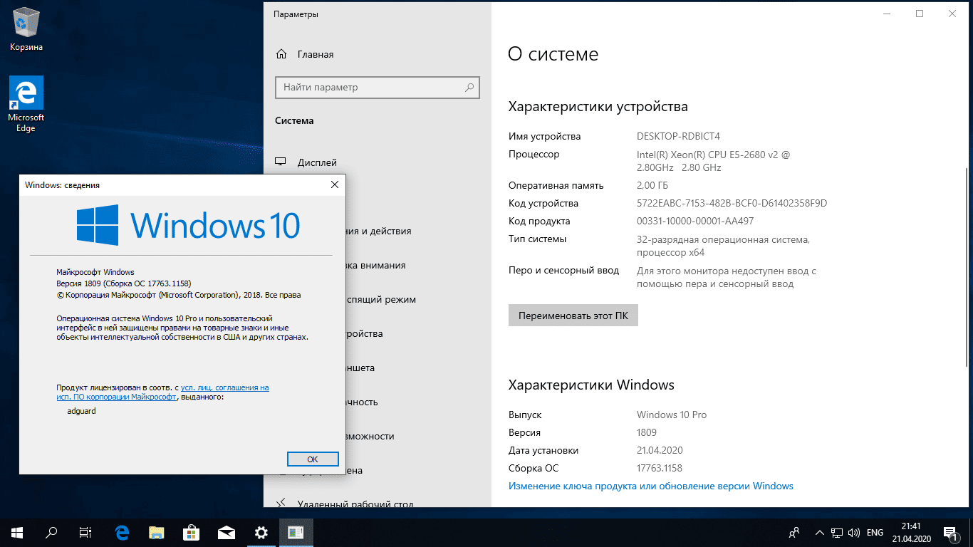Viewport: 973px width, 547px height.
Task: Show hidden tray icons chevron
Action: point(818,532)
